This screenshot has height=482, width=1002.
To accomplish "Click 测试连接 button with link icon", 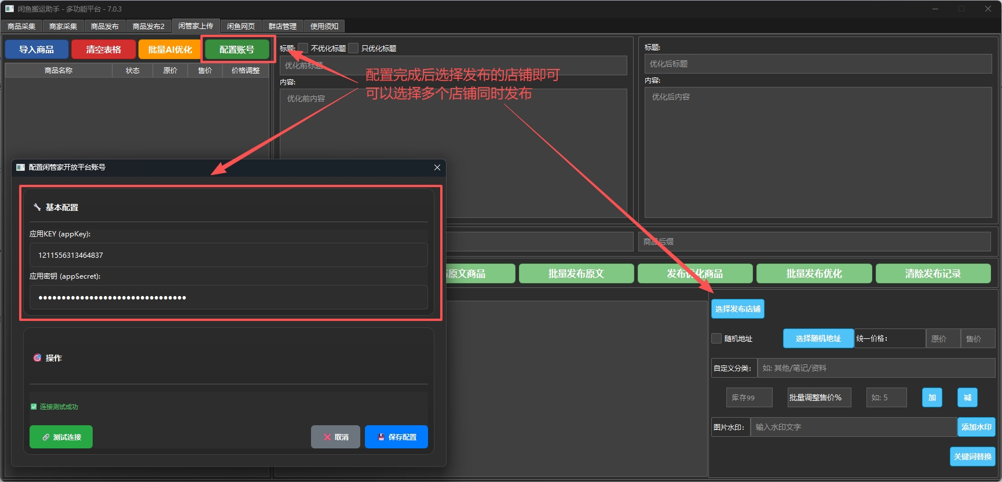I will [61, 437].
